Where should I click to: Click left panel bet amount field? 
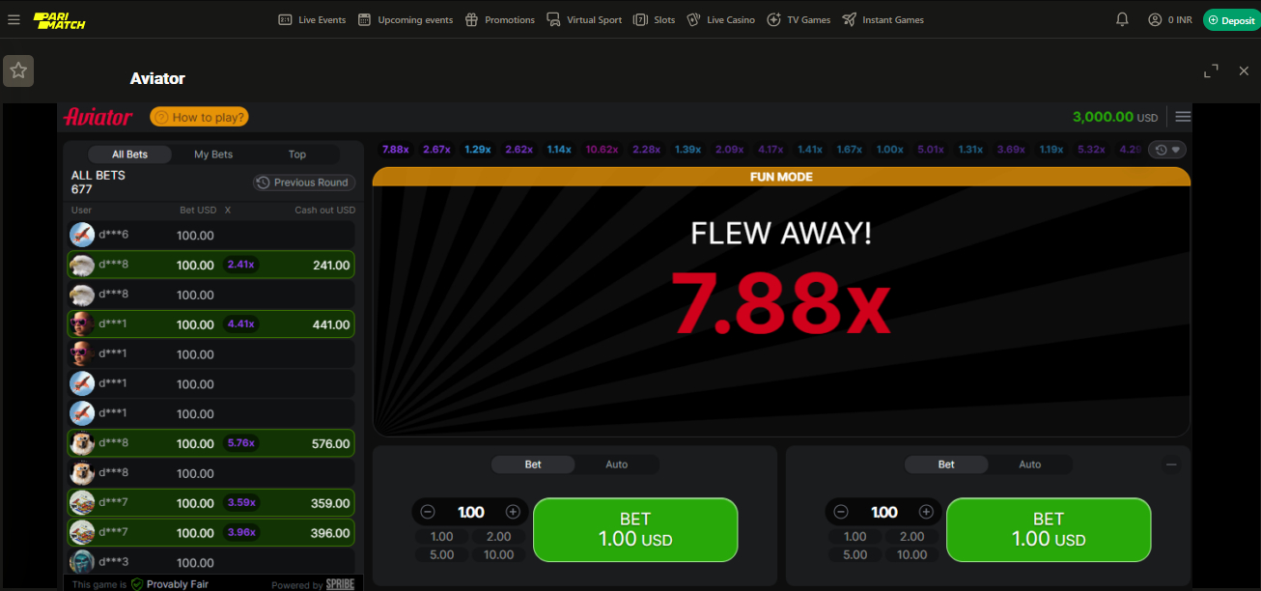[x=470, y=512]
